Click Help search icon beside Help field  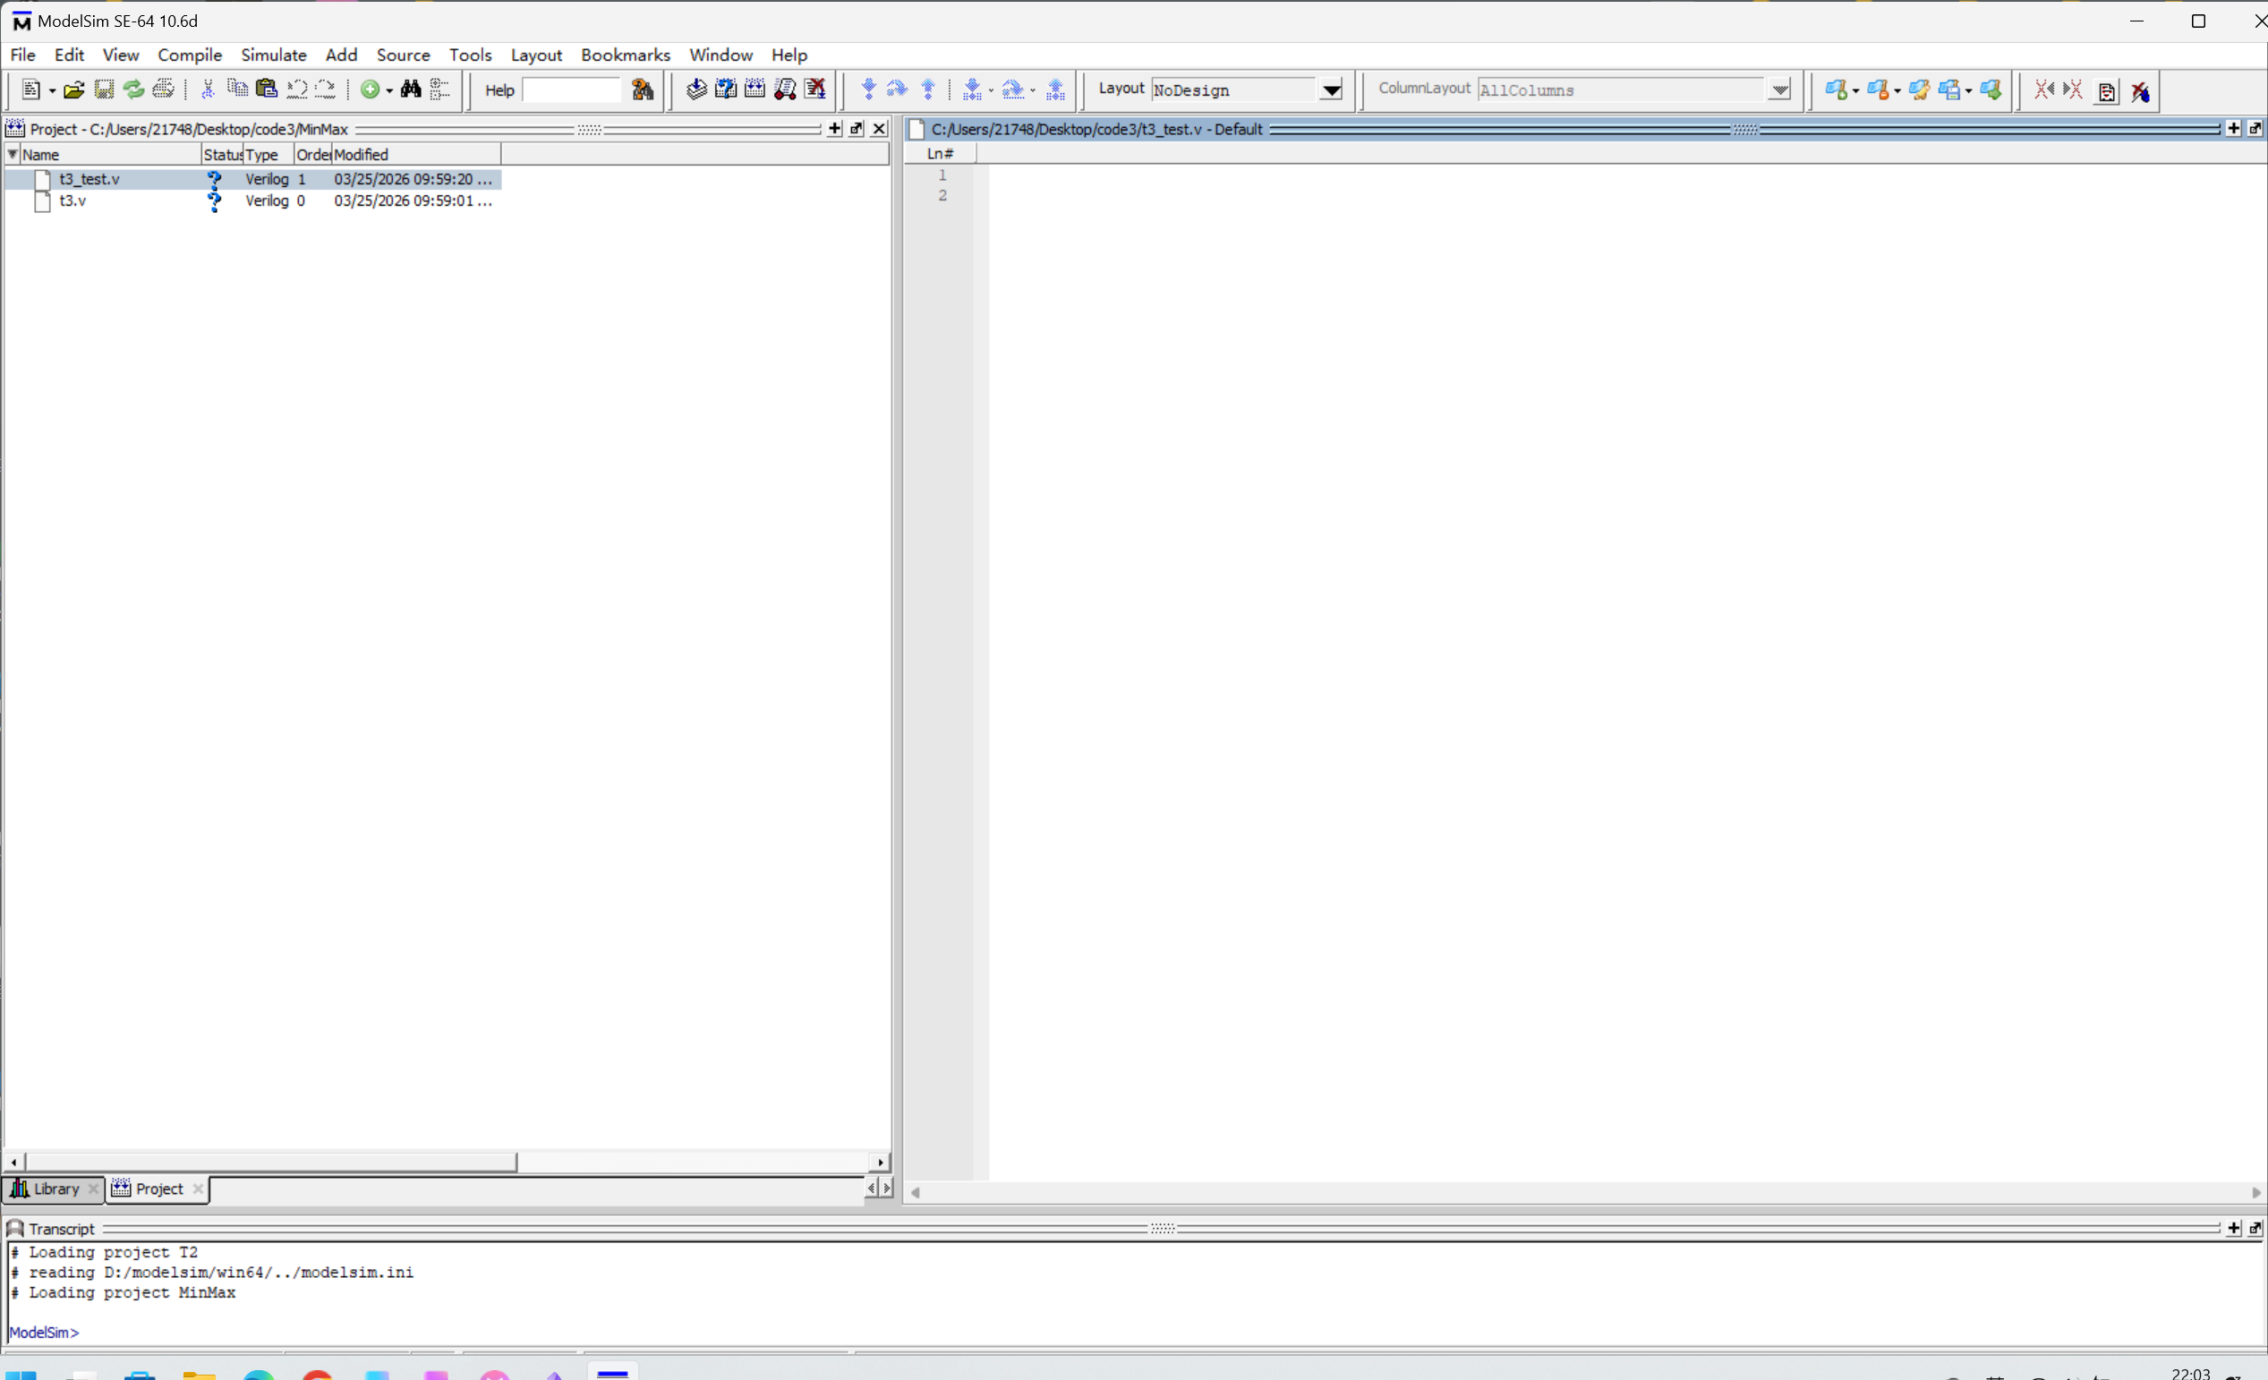pos(643,89)
